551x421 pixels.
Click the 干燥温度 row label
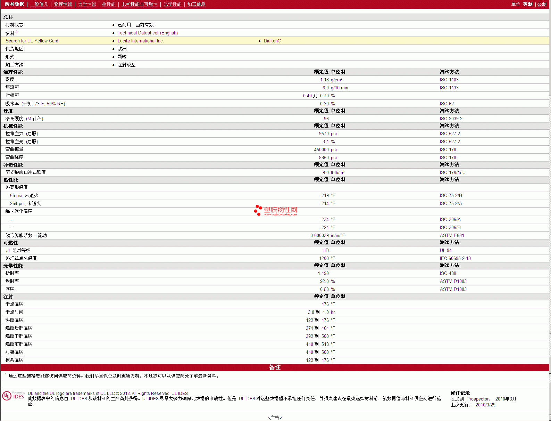point(14,304)
